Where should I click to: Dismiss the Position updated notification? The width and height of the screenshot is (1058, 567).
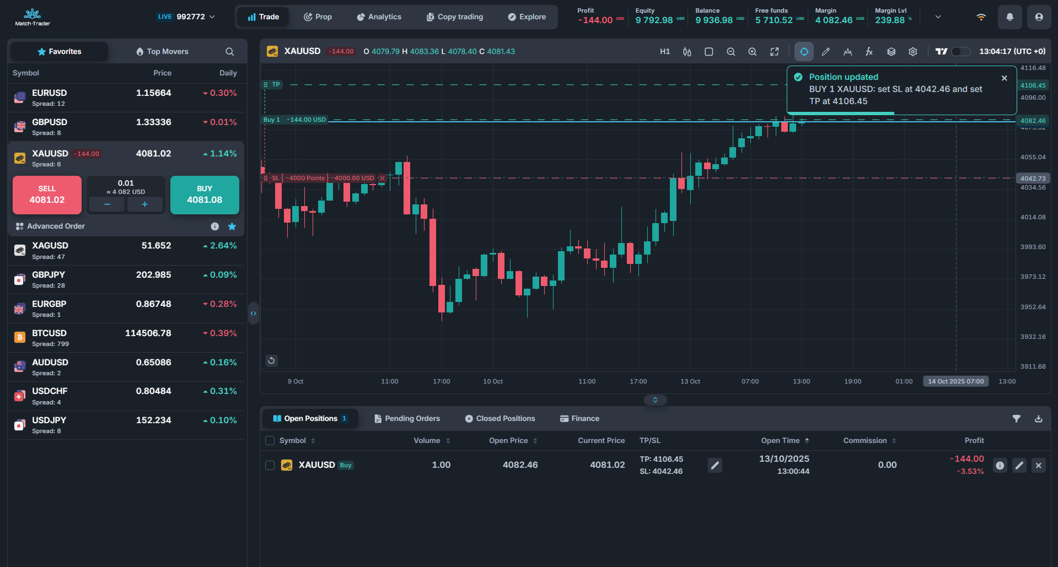[x=1004, y=78]
